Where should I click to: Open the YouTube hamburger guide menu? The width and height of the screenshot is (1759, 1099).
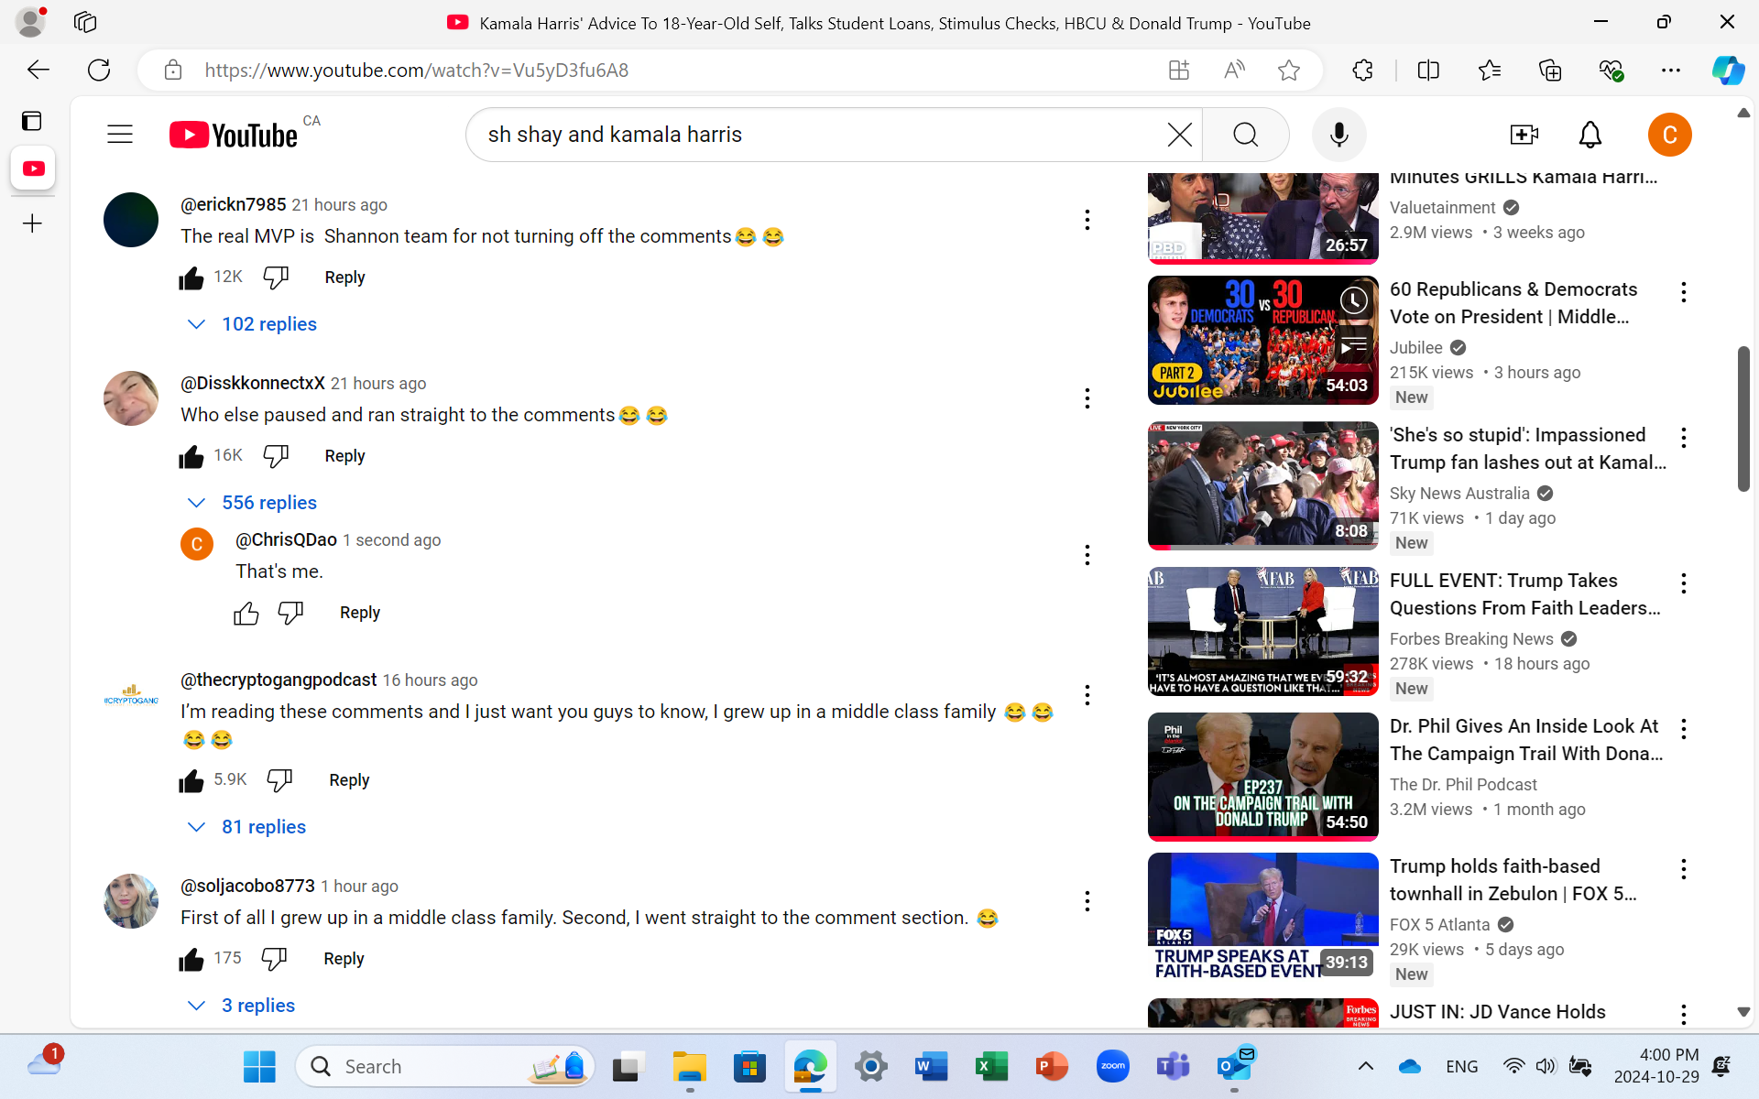[120, 135]
